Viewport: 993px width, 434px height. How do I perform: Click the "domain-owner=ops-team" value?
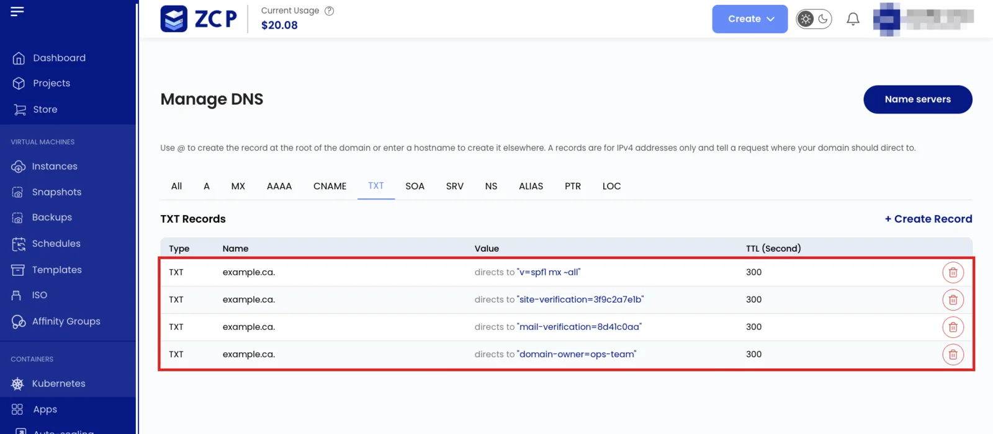click(x=577, y=354)
